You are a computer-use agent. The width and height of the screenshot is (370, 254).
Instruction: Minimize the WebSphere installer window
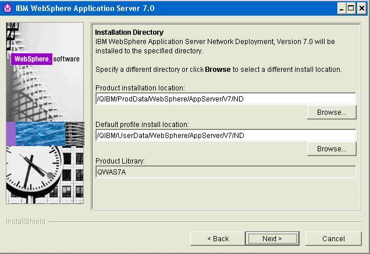coord(341,9)
